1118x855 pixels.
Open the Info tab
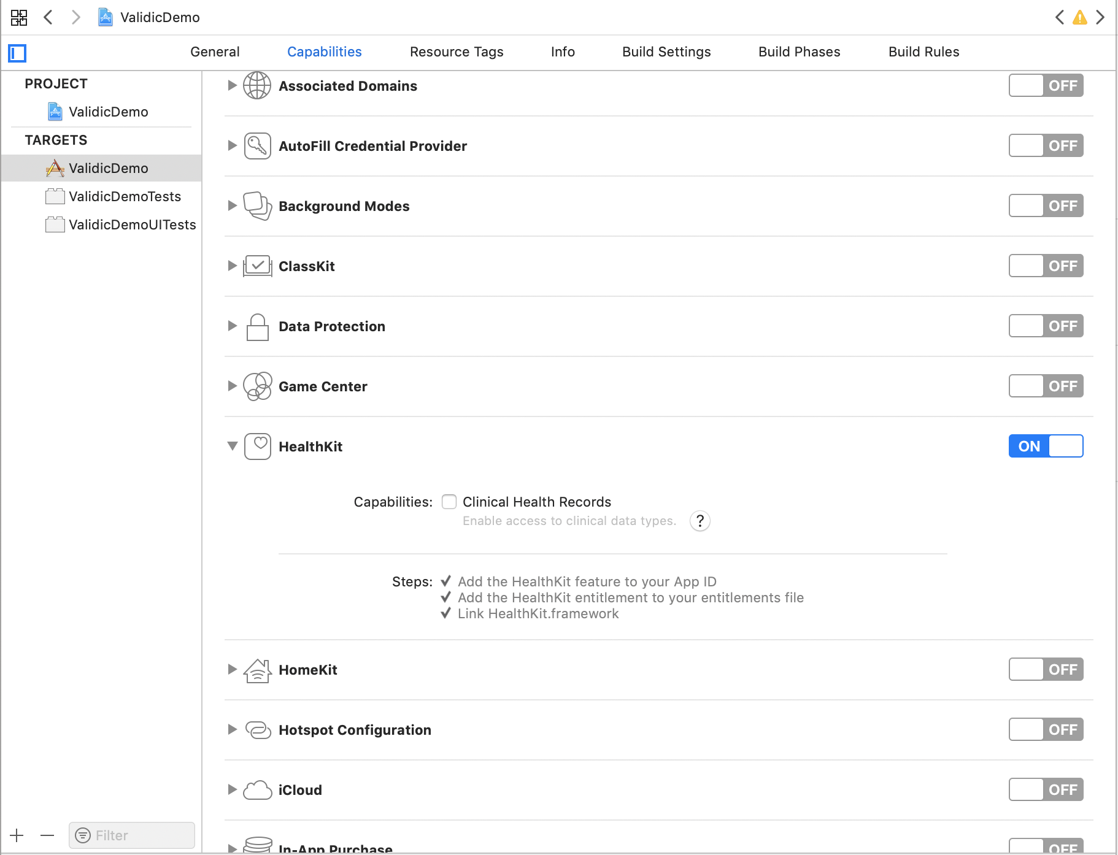coord(563,52)
